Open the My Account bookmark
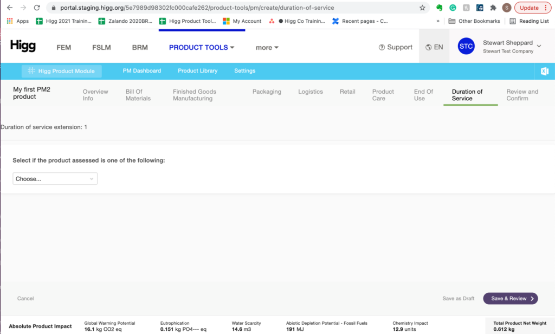The image size is (555, 334). tap(242, 21)
